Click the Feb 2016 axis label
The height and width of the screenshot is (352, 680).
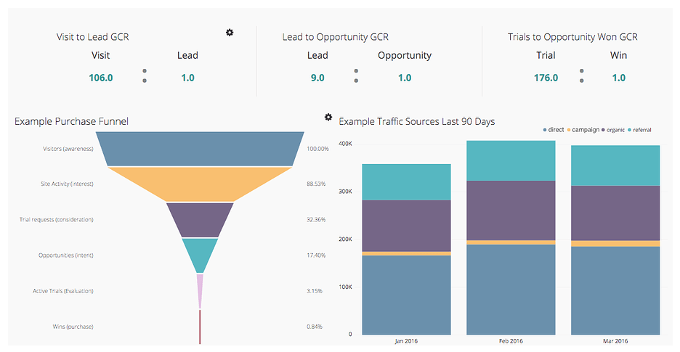click(x=511, y=341)
